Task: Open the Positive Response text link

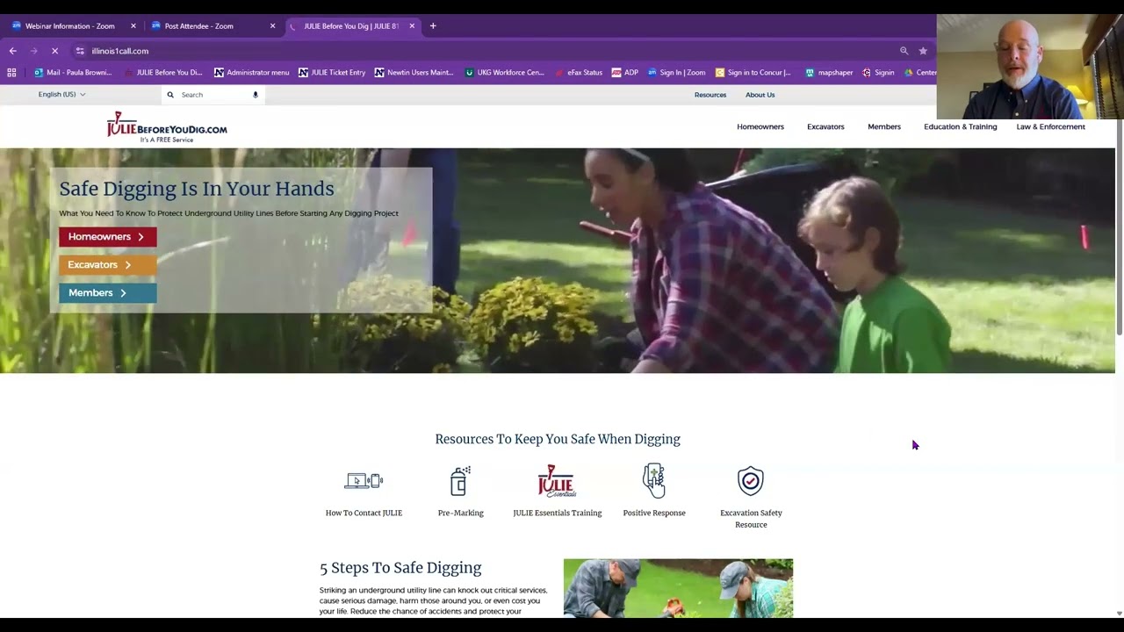Action: click(x=654, y=513)
